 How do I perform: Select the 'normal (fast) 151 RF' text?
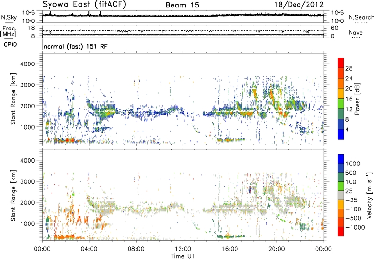[75, 46]
